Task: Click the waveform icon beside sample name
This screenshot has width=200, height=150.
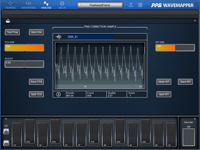Action: click(59, 37)
